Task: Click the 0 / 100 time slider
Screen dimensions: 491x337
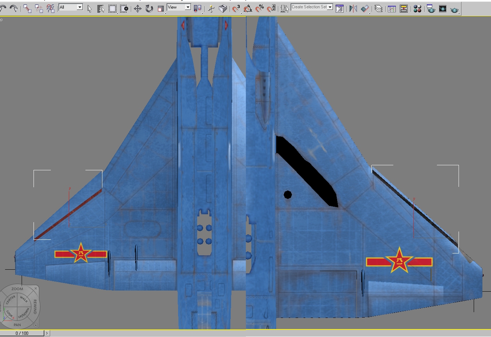Action: 22,333
